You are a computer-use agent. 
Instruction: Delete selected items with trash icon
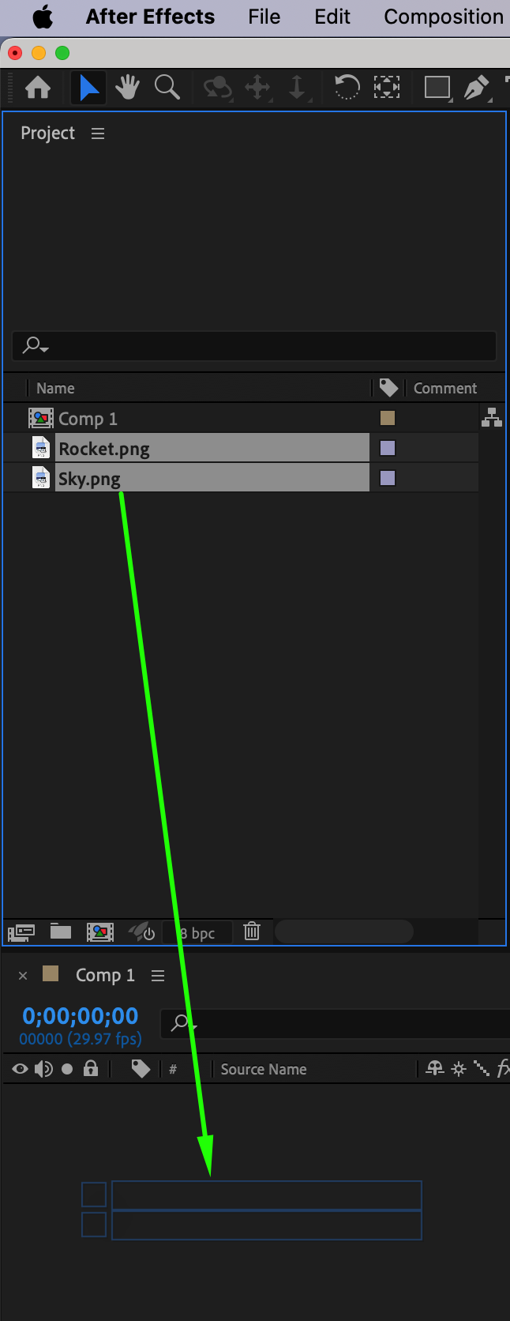pyautogui.click(x=252, y=931)
